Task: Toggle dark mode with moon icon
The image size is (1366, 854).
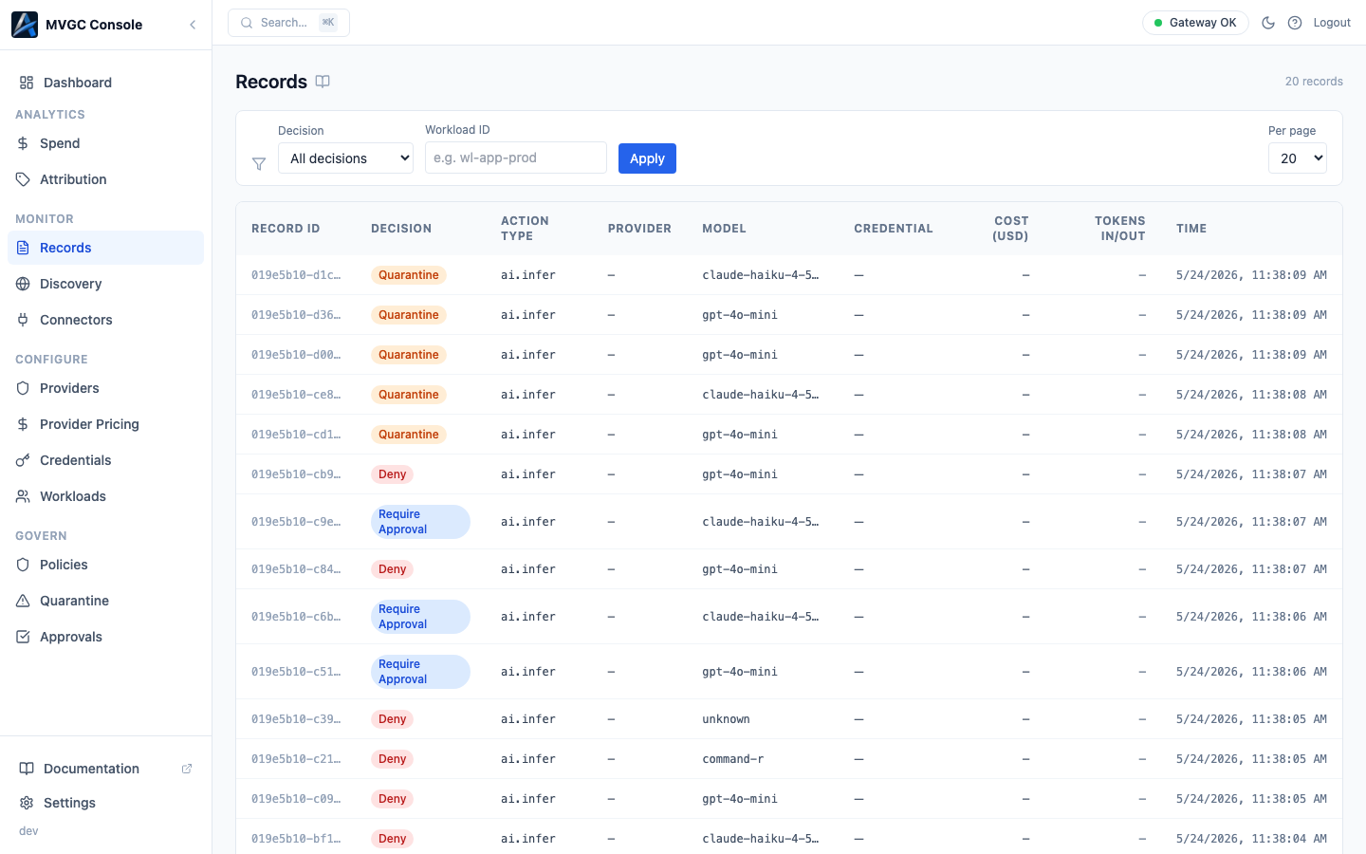Action: point(1268,23)
